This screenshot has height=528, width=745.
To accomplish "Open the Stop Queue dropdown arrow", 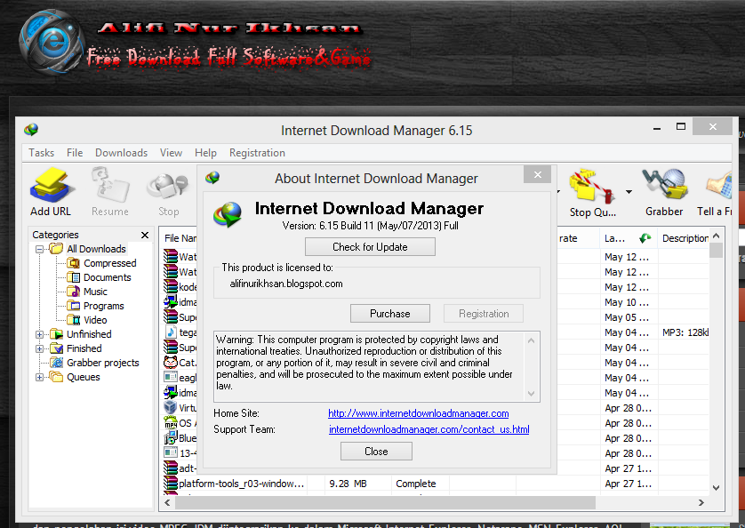I will 629,192.
